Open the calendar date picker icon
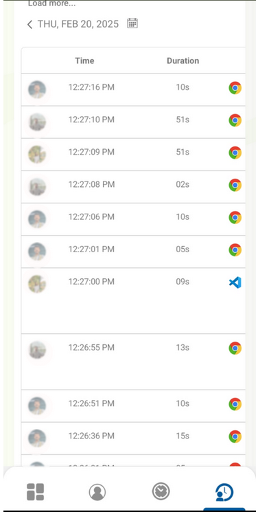 132,23
